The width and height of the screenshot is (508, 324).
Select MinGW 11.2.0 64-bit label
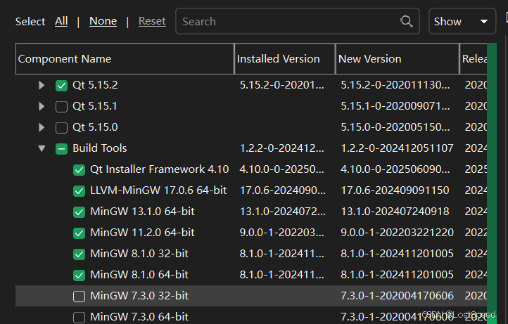142,233
